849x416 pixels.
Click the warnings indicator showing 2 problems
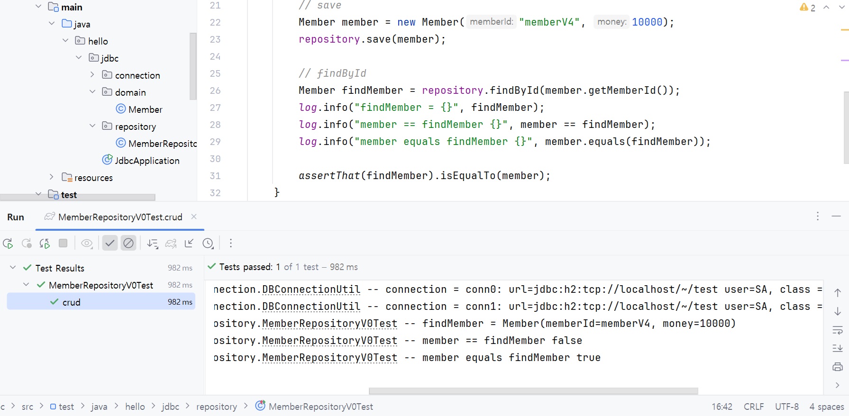(807, 7)
